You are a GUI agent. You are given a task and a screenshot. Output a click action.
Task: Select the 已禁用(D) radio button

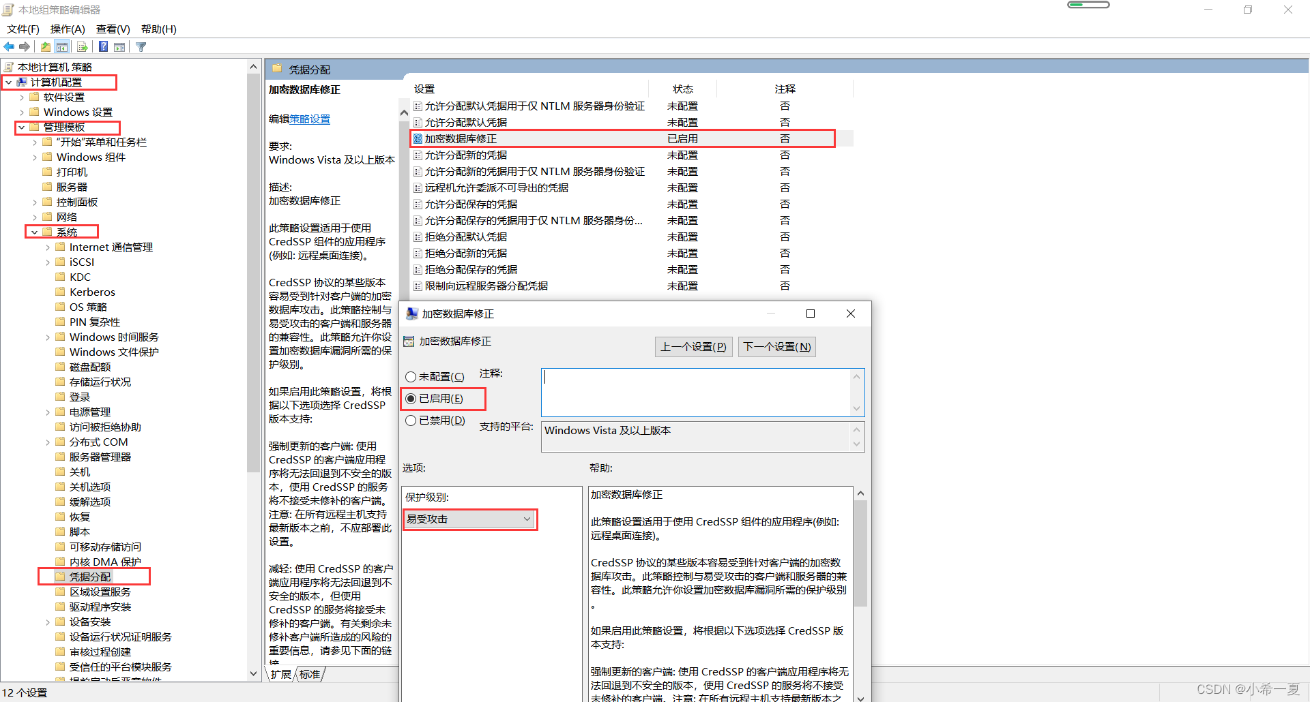point(411,421)
